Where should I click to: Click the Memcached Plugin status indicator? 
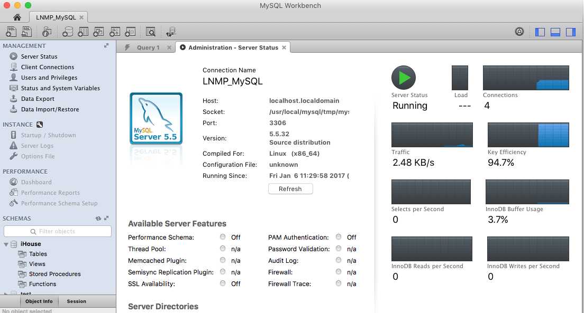tap(223, 260)
